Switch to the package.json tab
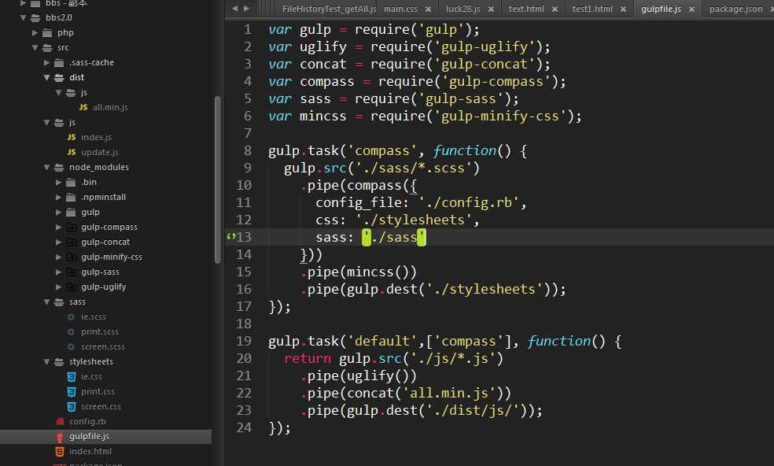 coord(735,9)
